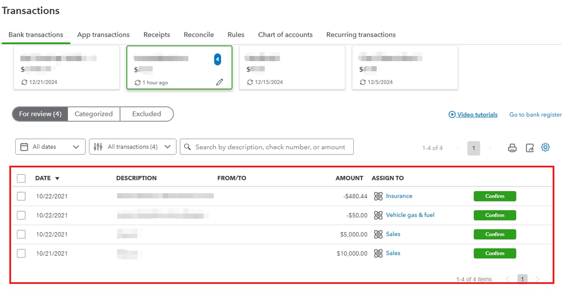Click the print icon above the table

pos(512,148)
